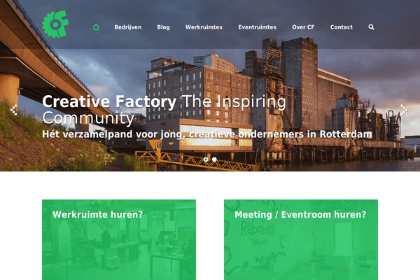Viewport: 420px width, 280px height.
Task: Click the Werkruimte huren? heading
Action: click(98, 214)
